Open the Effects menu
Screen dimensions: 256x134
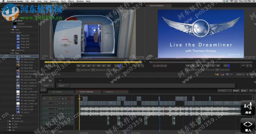pos(71,1)
